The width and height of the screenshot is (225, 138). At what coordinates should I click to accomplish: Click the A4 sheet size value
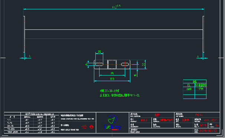[217, 125]
